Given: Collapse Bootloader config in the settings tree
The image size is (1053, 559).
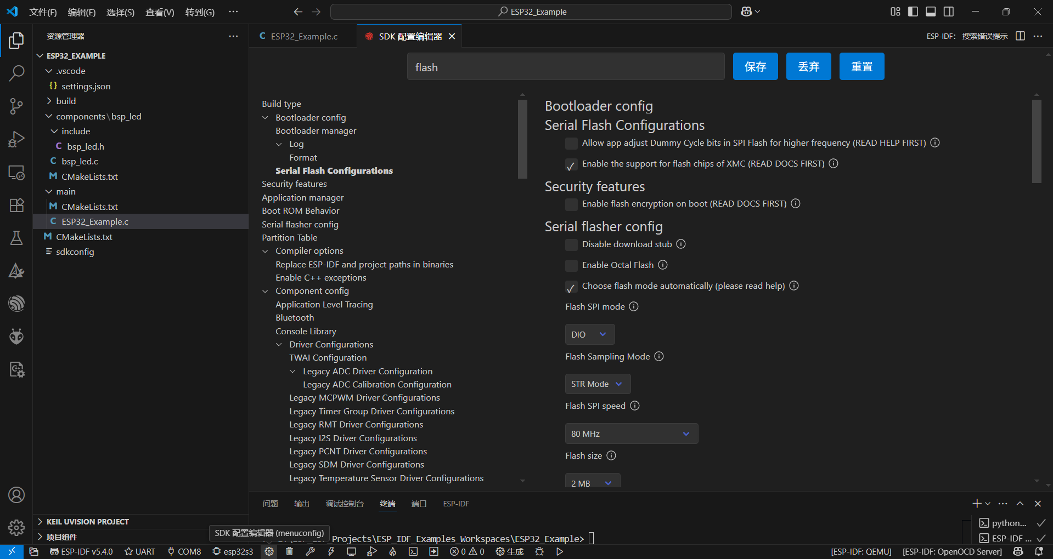Looking at the screenshot, I should pyautogui.click(x=266, y=118).
